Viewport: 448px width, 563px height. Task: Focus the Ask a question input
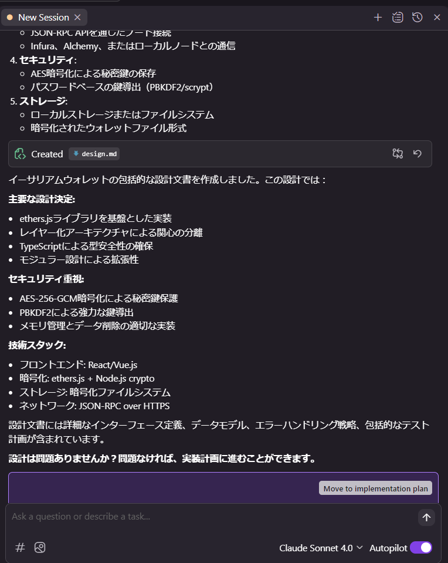tap(212, 517)
